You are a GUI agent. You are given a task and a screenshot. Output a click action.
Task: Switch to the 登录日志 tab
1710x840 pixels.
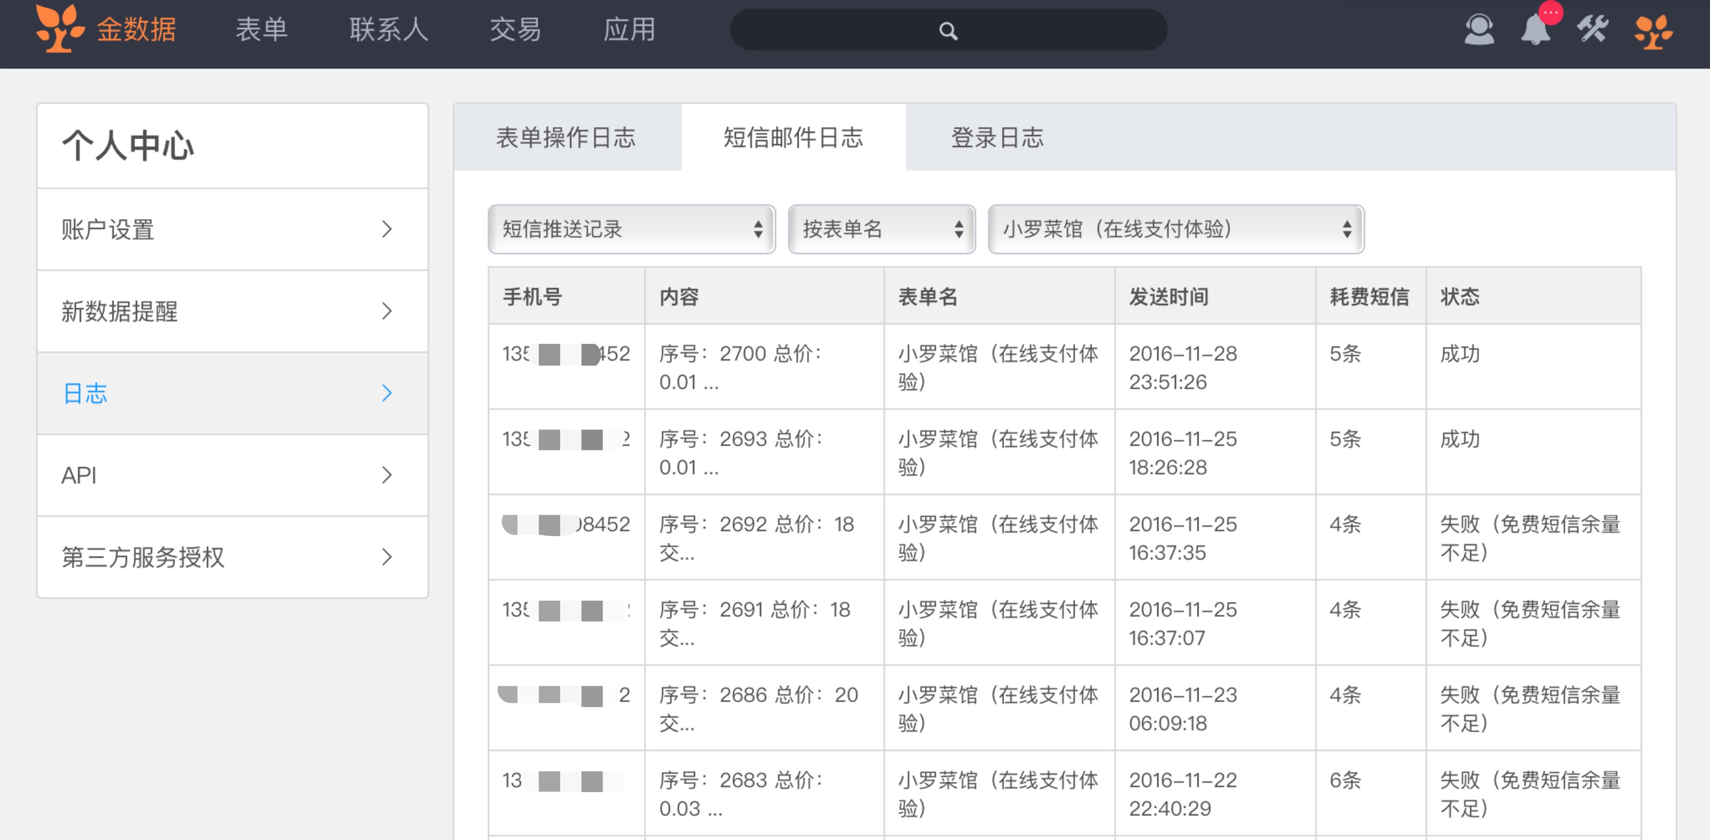click(x=997, y=138)
